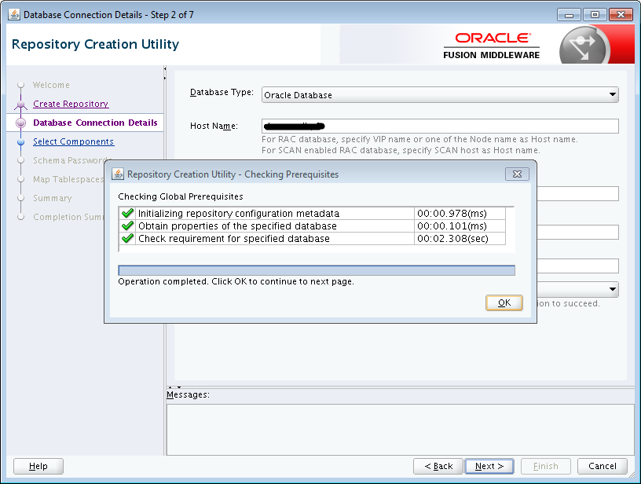Click green checkmark beside "Check requirement for specified database"
The width and height of the screenshot is (641, 484).
127,238
